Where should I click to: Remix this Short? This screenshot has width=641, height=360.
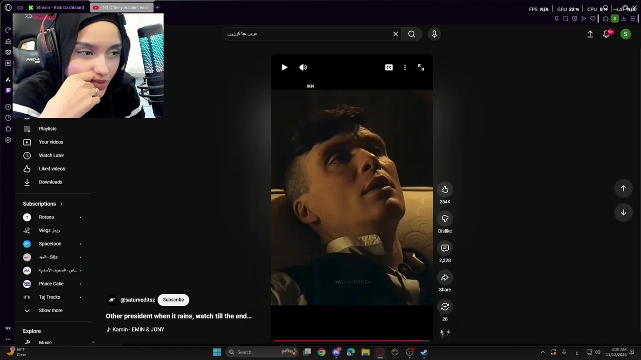tap(445, 306)
